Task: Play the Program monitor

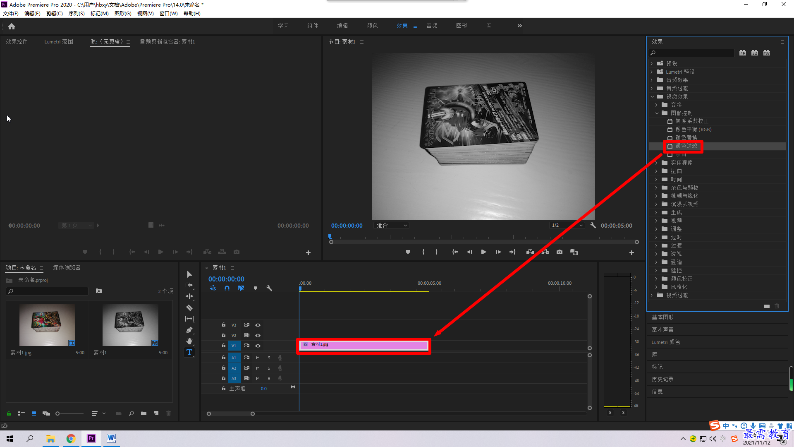Action: pos(483,252)
